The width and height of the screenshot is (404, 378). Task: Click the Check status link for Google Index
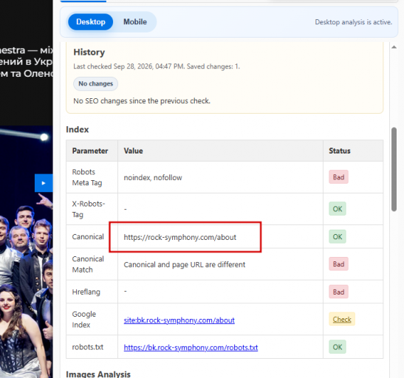coord(342,319)
